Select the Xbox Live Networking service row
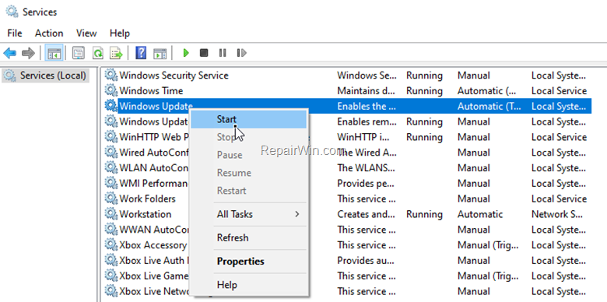The height and width of the screenshot is (302, 607). tap(347, 291)
